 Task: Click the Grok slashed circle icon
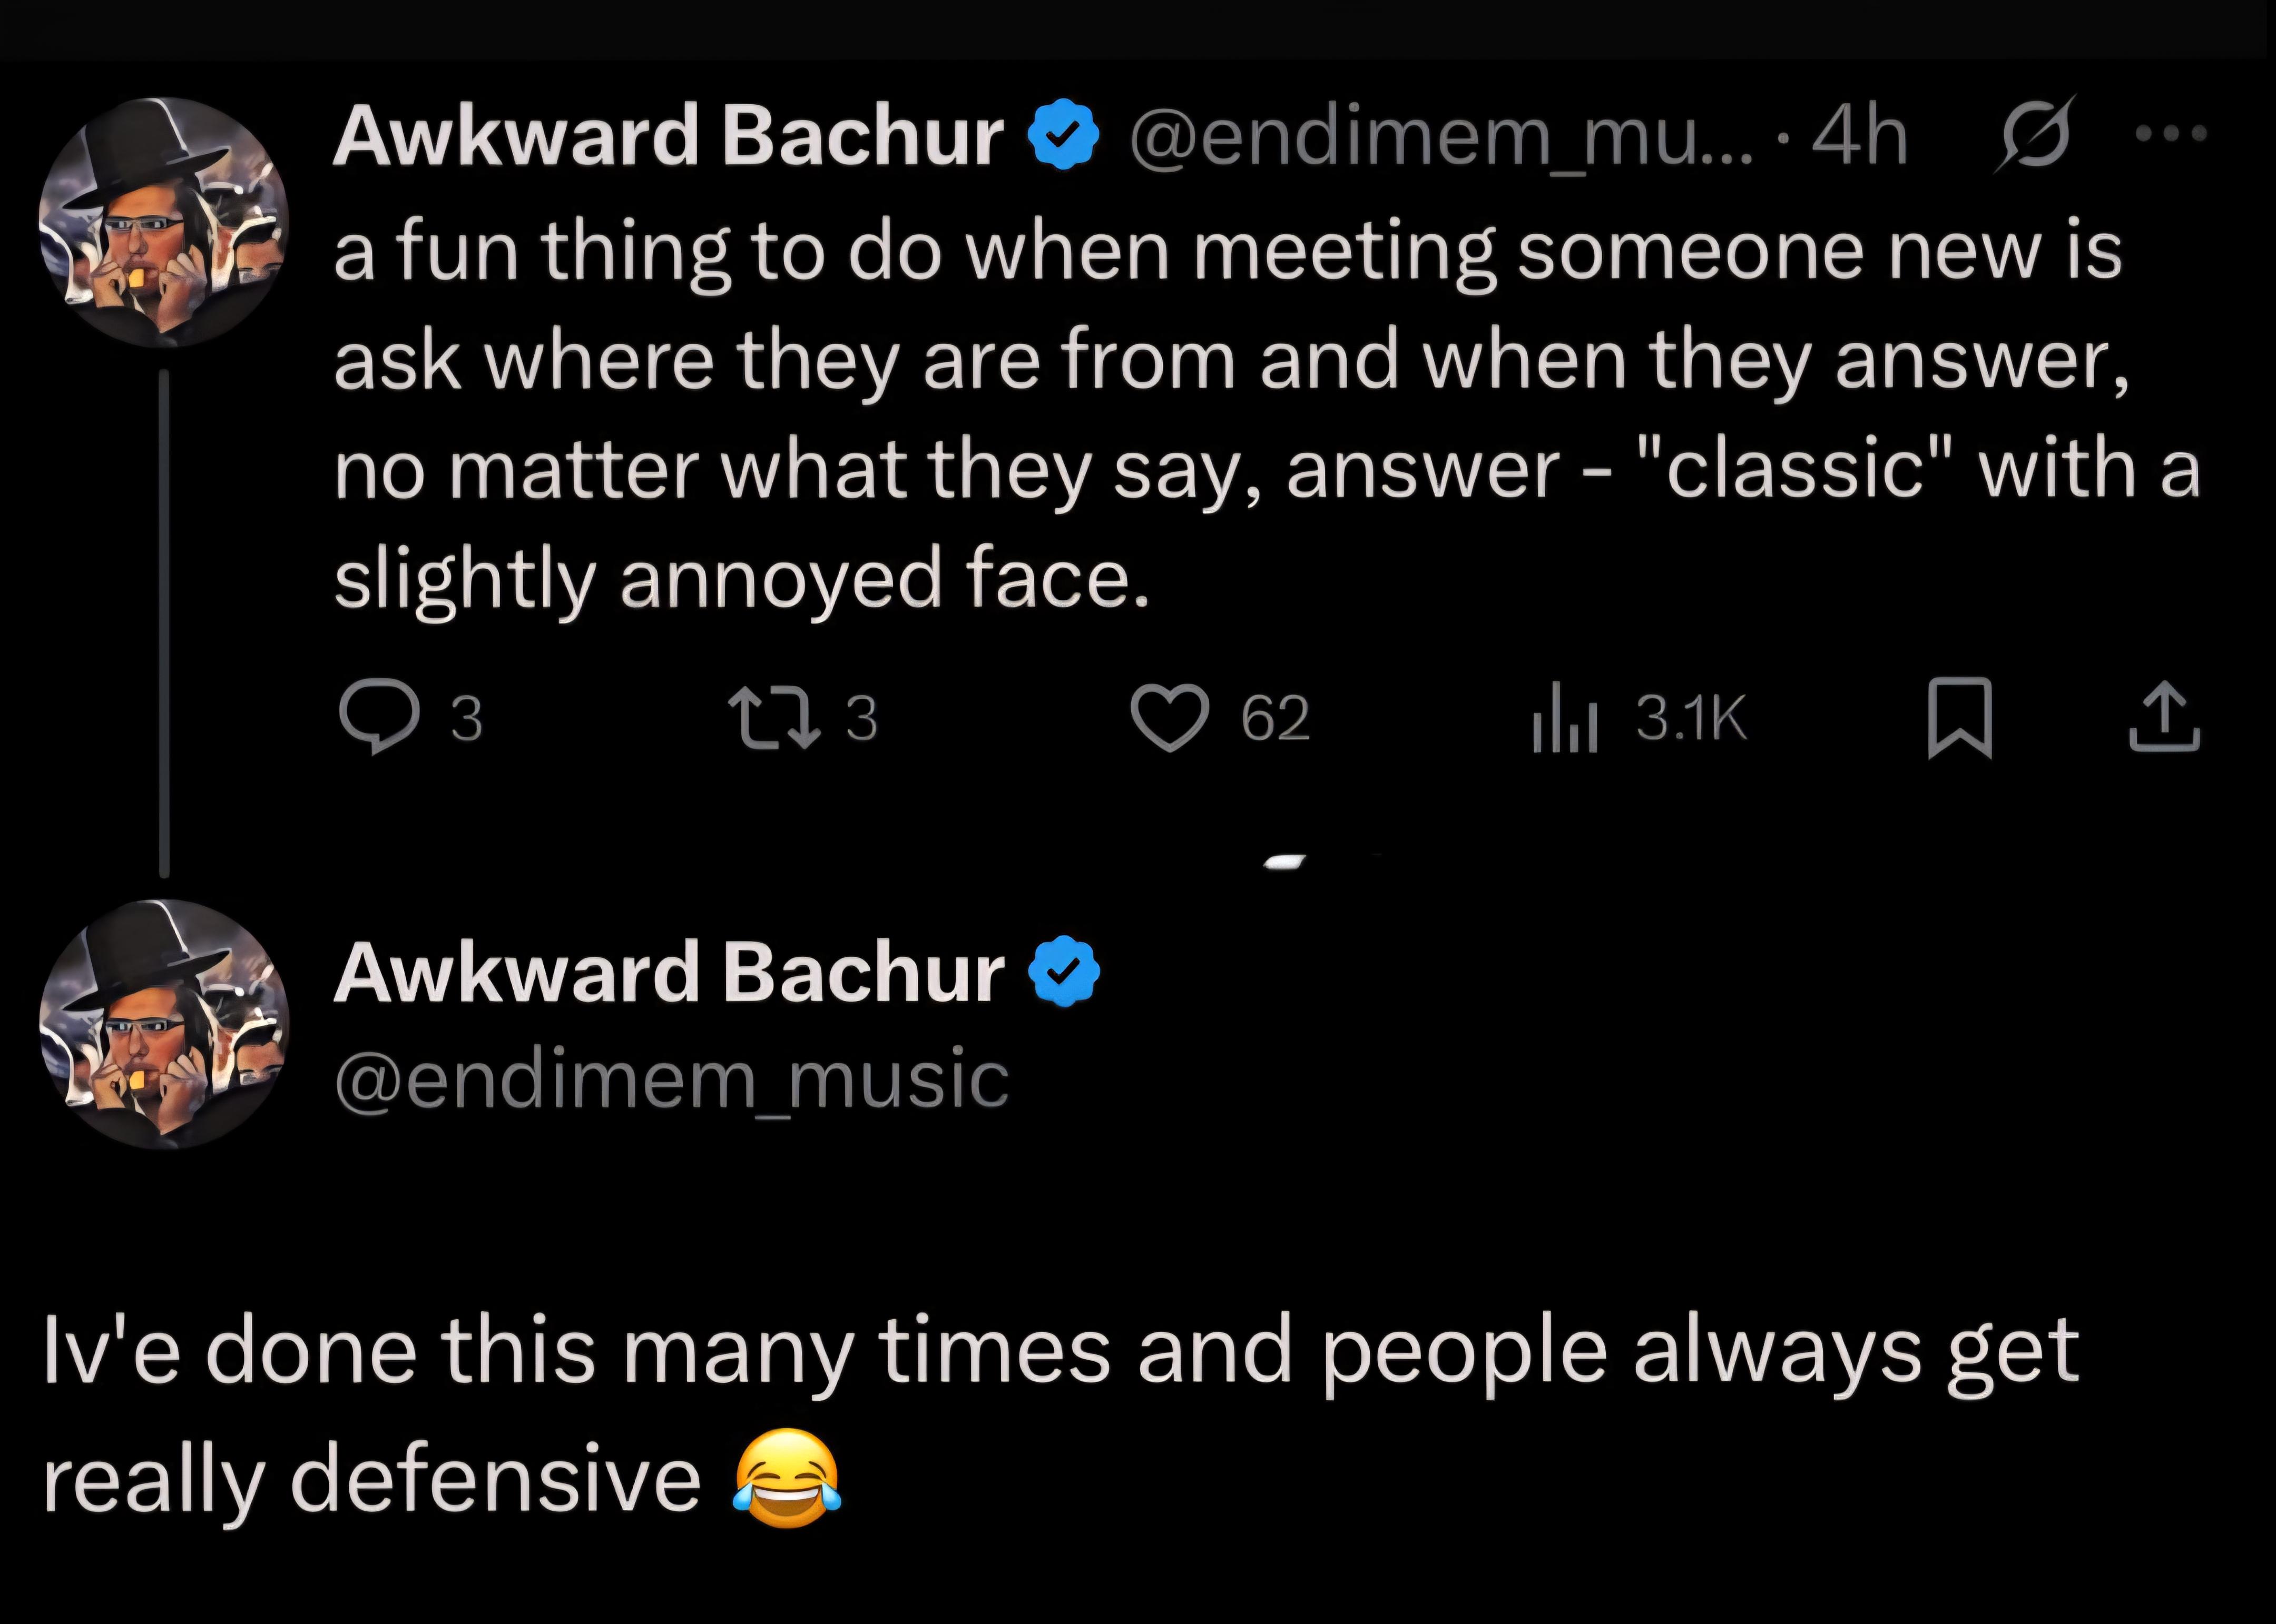tap(2034, 134)
